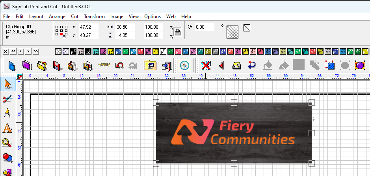Open the Cut menu

74,16
